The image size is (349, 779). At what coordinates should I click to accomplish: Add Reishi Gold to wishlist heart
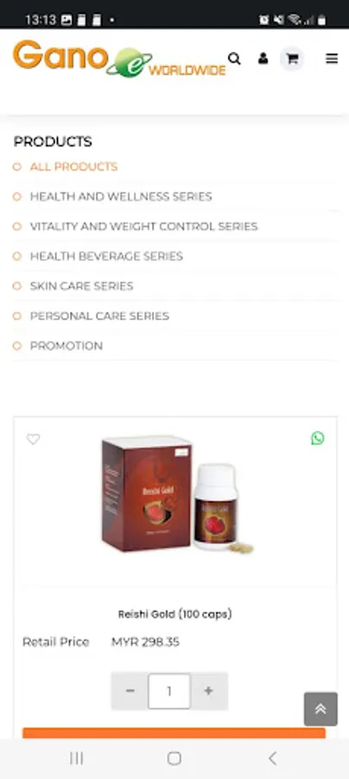[33, 439]
